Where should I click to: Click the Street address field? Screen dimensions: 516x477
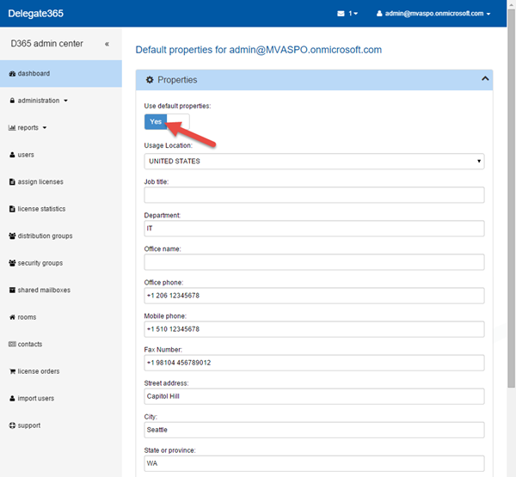tap(314, 396)
